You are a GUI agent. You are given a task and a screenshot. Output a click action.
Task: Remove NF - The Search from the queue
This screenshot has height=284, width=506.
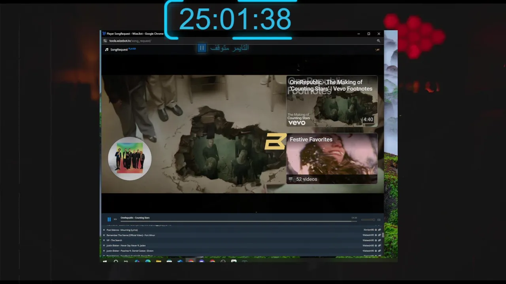click(104, 240)
